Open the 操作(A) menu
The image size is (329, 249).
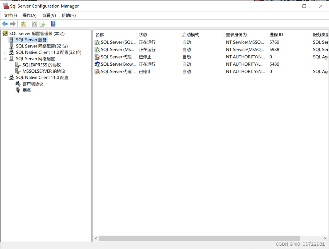(29, 15)
